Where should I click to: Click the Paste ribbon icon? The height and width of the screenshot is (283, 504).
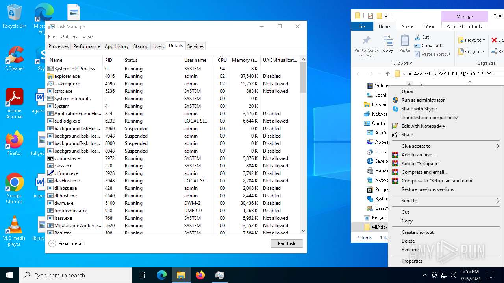pos(404,44)
